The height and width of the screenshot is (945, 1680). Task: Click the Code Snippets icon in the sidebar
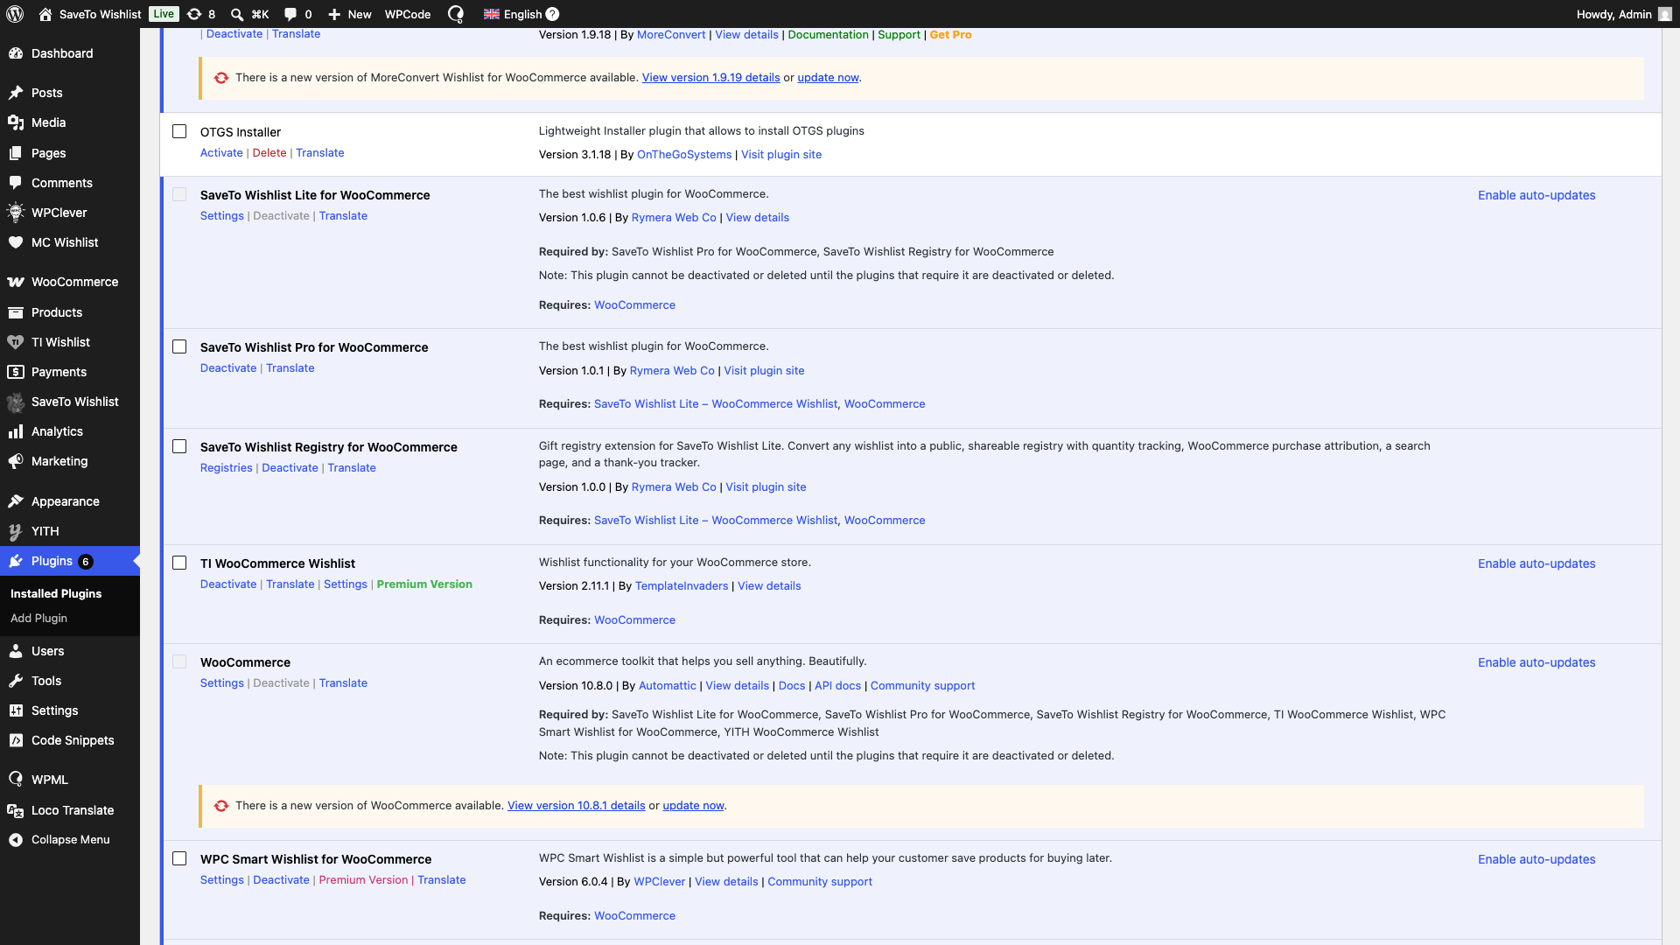pyautogui.click(x=16, y=740)
